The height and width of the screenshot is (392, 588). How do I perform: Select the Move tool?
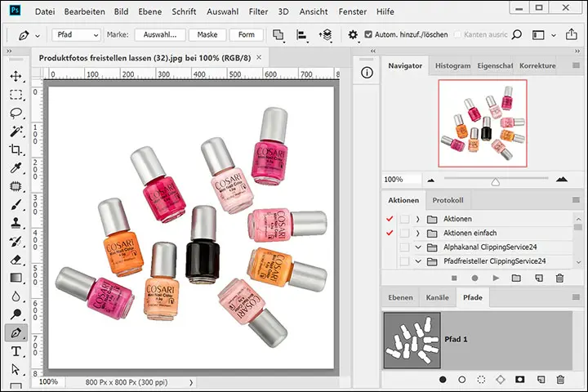pos(16,76)
